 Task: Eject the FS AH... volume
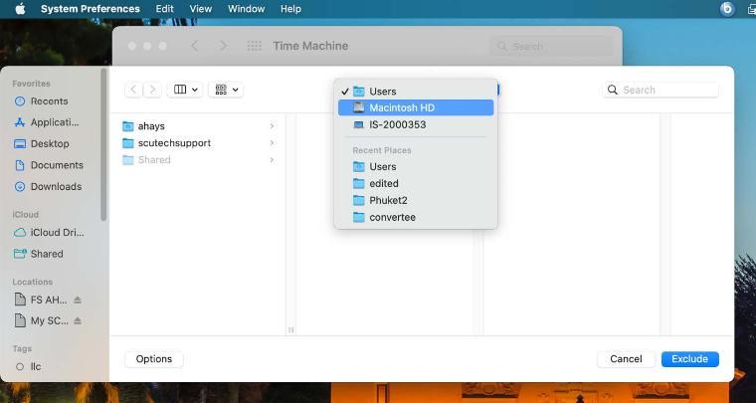click(x=78, y=300)
